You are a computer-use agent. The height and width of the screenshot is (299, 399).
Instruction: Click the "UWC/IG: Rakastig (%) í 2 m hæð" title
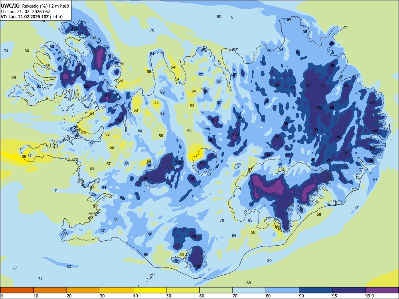(35, 6)
